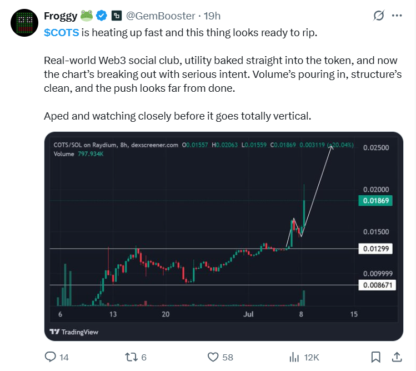
Task: Click the blue verified checkmark badge
Action: tap(101, 16)
